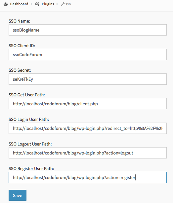Image resolution: width=173 pixels, height=203 pixels.
Task: Click the 'SSO Name:' label
Action: pos(19,21)
